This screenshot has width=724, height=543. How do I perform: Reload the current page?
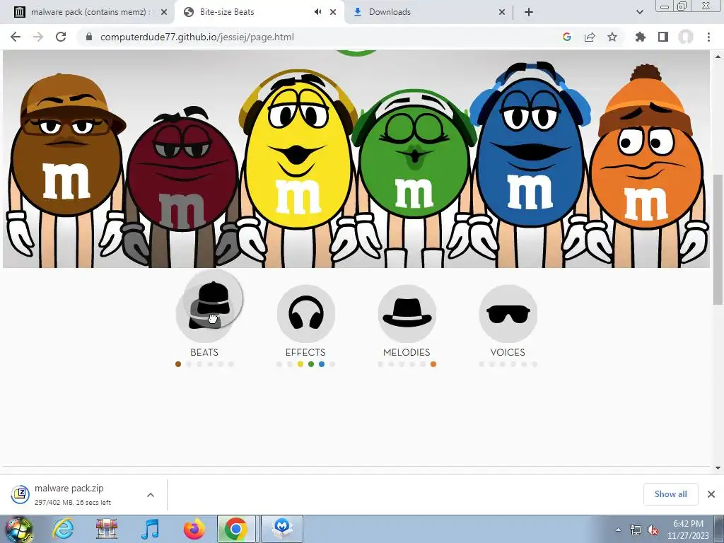point(61,37)
